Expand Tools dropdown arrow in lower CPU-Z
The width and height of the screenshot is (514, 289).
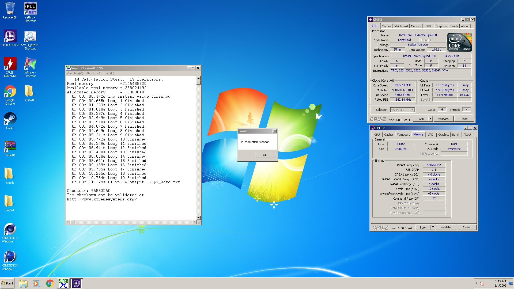[433, 227]
